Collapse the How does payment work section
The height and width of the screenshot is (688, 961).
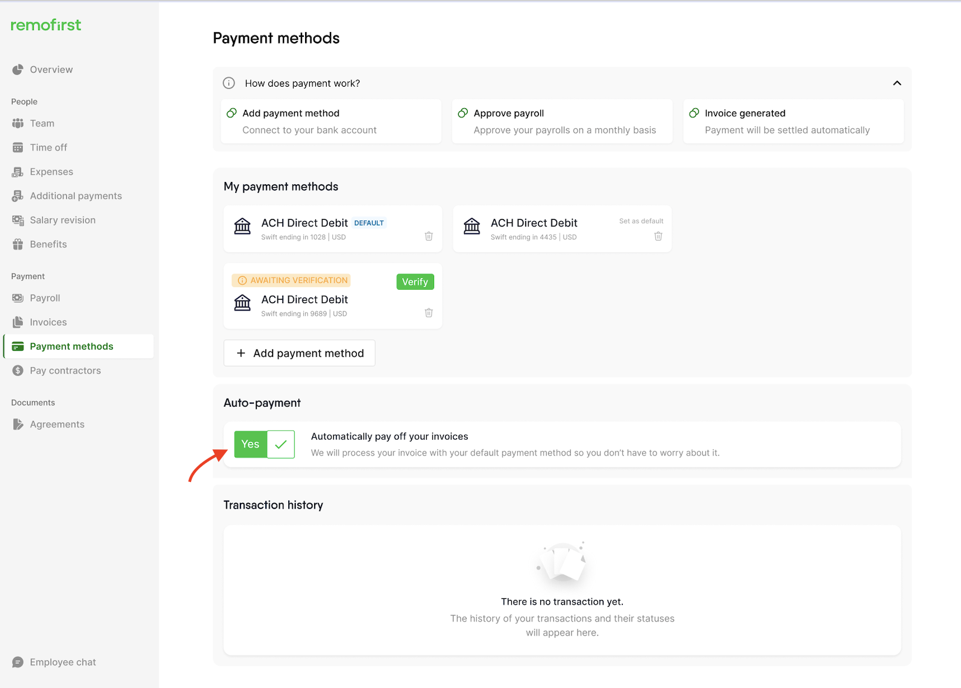[x=896, y=83]
